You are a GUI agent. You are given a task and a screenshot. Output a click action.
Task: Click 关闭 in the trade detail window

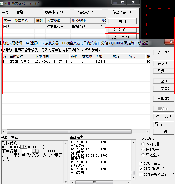163,132
